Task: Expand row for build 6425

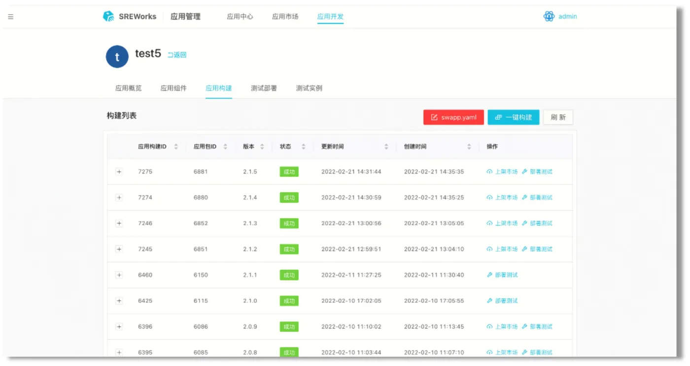Action: point(119,301)
